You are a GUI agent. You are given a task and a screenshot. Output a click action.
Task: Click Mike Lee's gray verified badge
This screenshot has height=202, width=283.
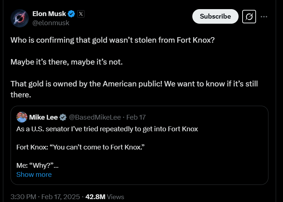pos(63,117)
